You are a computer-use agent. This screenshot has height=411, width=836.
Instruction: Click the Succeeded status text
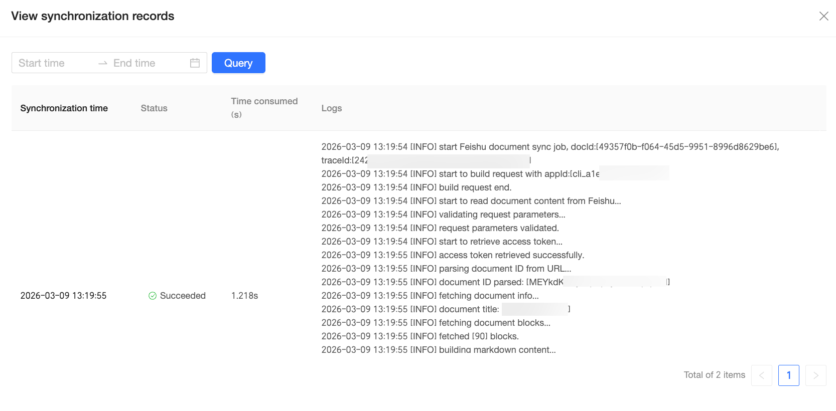point(183,296)
